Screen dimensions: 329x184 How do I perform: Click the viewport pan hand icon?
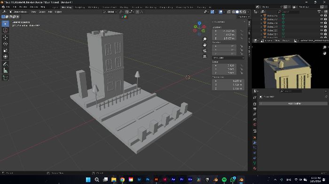pos(204,45)
